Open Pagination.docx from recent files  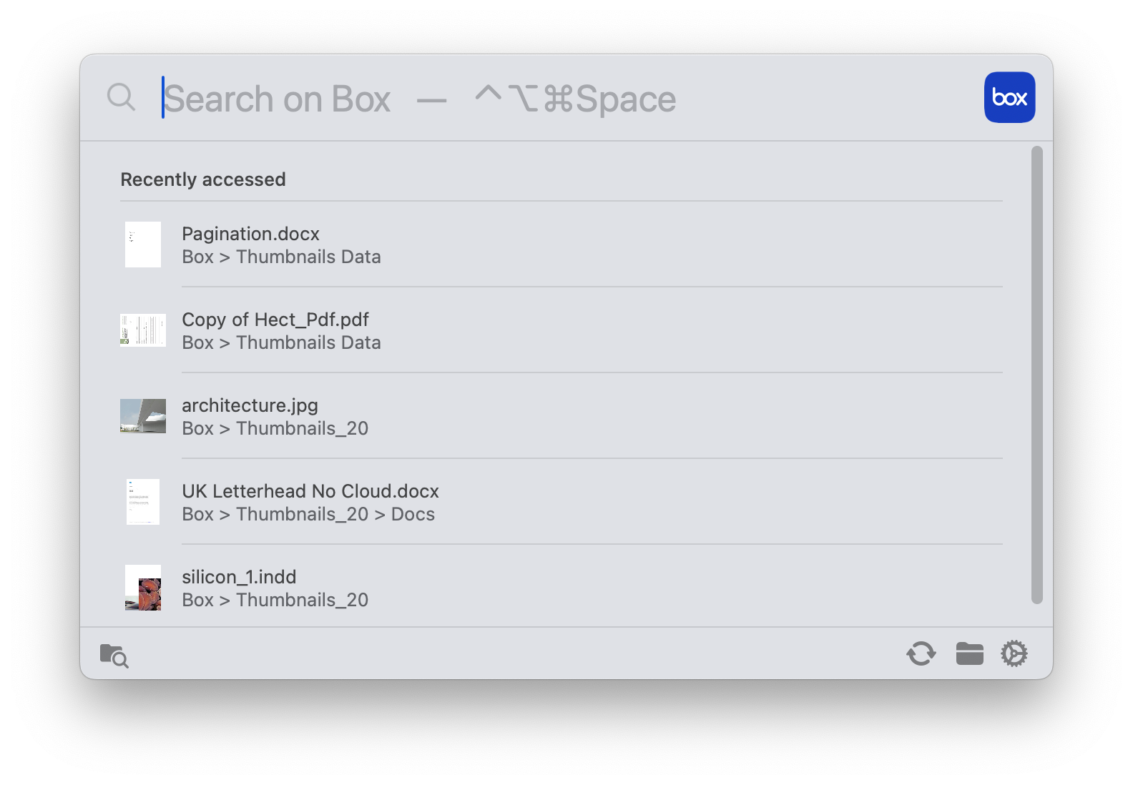coord(250,234)
